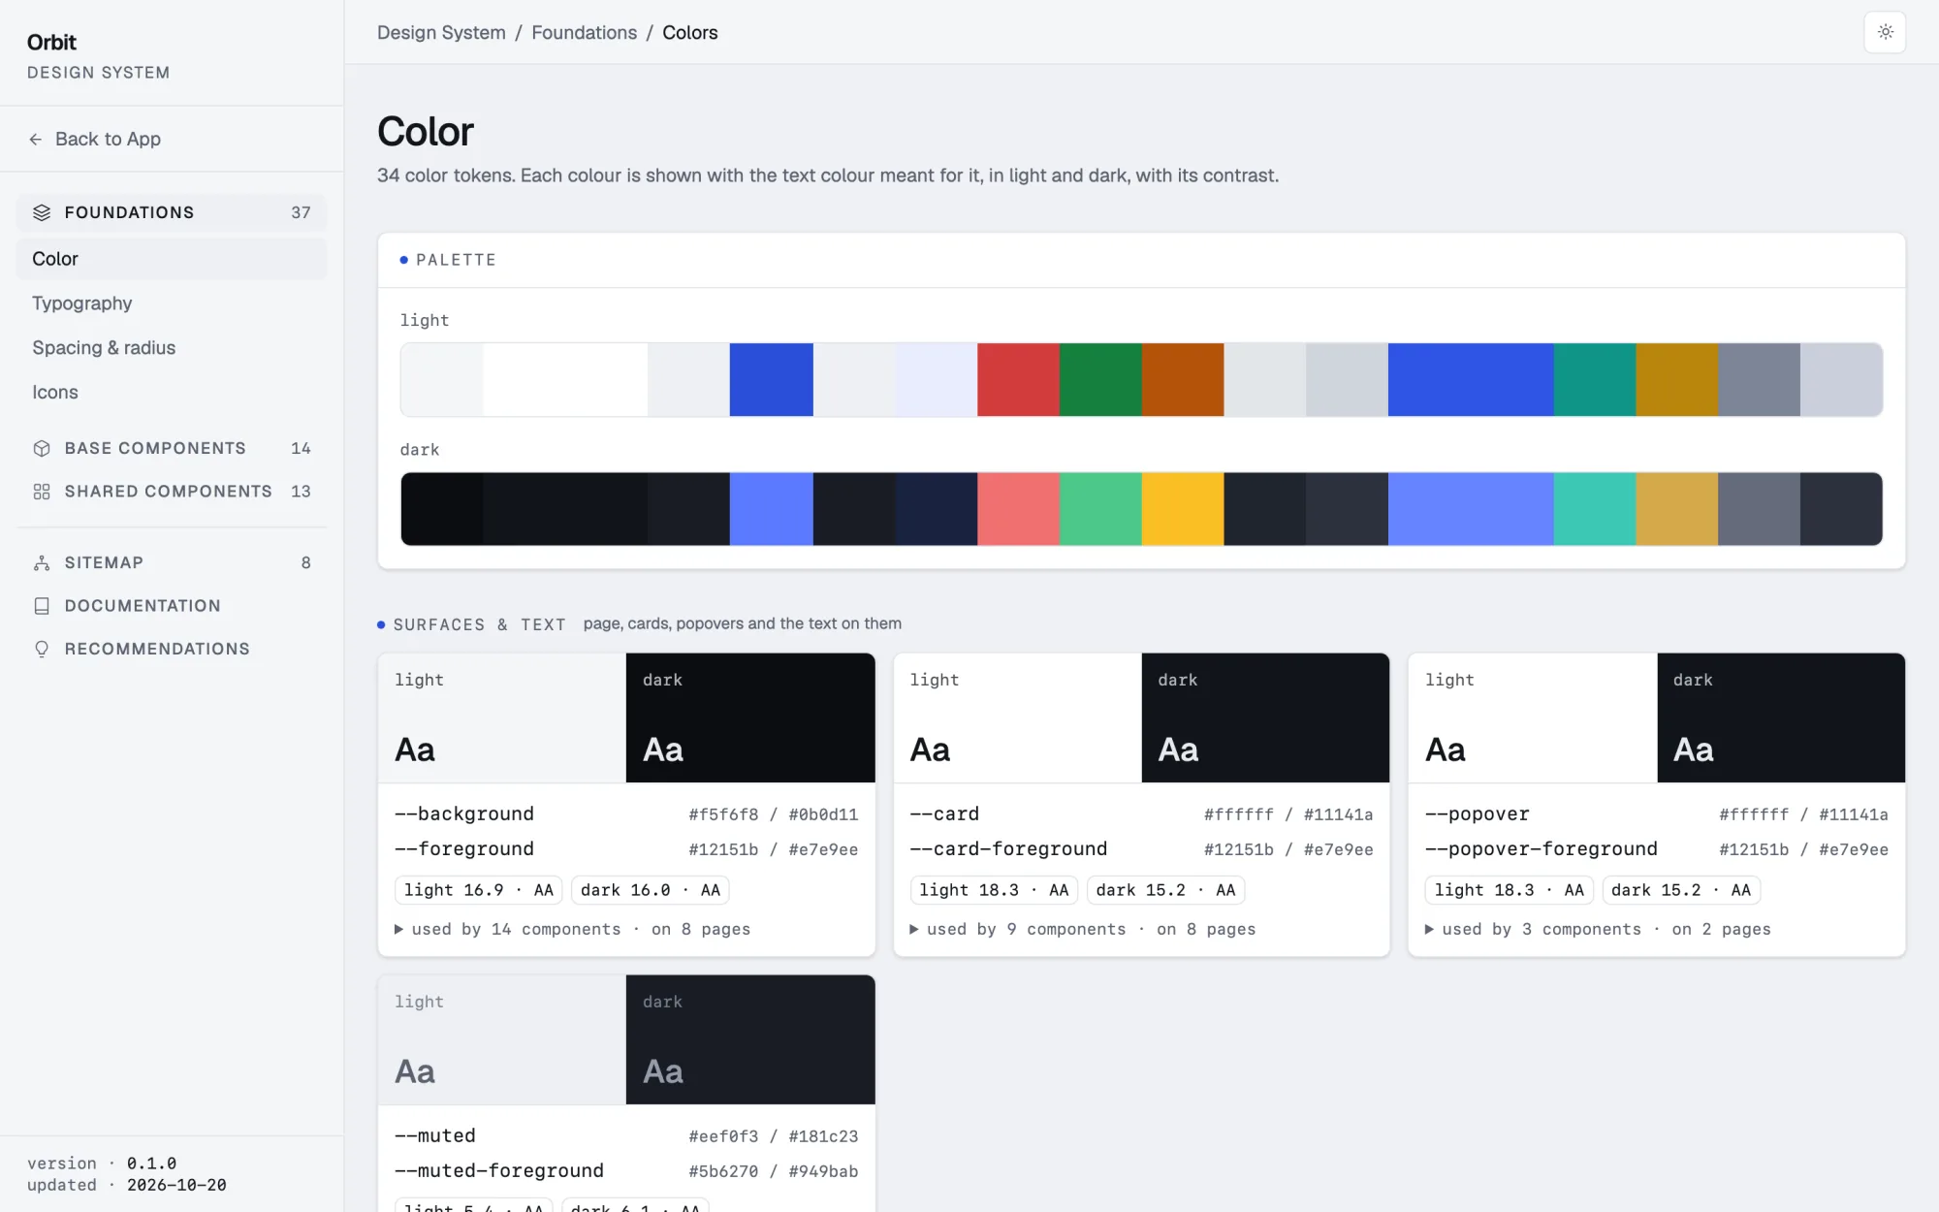
Task: Click the --background light preview tile
Action: 502,718
